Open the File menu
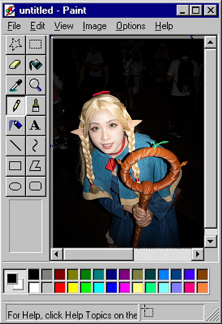 coord(14,26)
